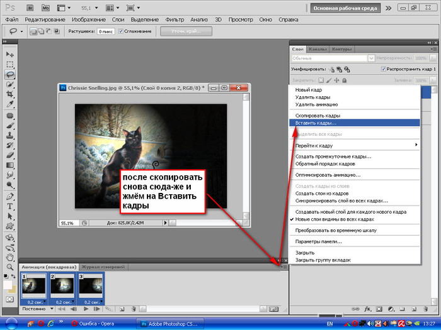Screen dimensions: 441x330
Task: Select the Eyedropper tool
Action: point(10,104)
